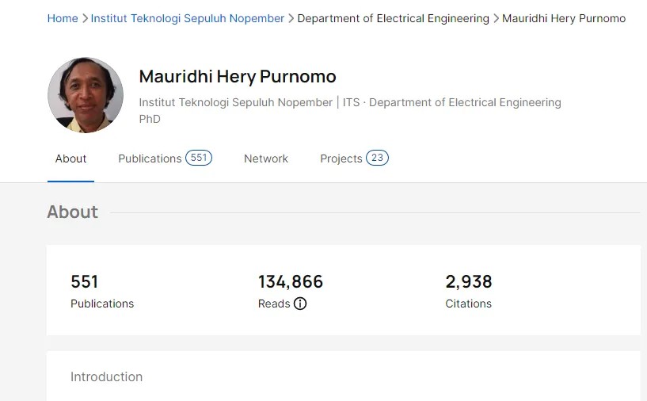
Task: Select the 2,938 Citations statistic
Action: point(469,282)
